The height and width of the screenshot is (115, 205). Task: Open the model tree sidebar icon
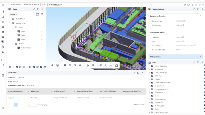coord(3,12)
